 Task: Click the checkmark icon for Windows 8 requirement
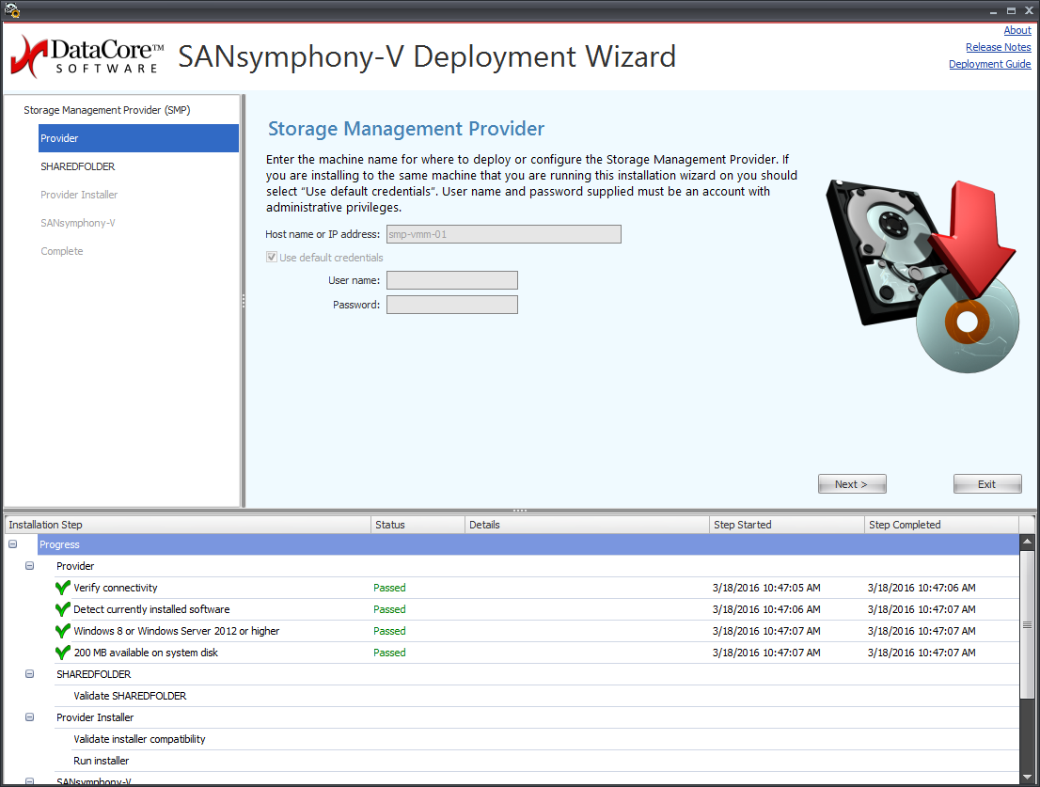coord(63,631)
